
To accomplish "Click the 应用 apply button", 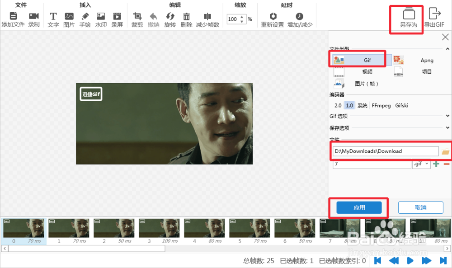I will point(359,207).
